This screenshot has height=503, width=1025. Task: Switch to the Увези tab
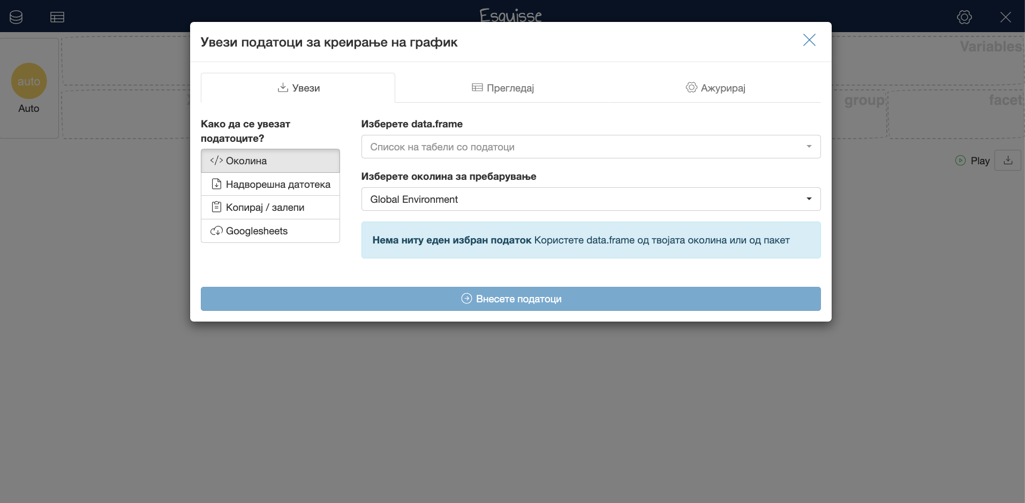coord(298,88)
